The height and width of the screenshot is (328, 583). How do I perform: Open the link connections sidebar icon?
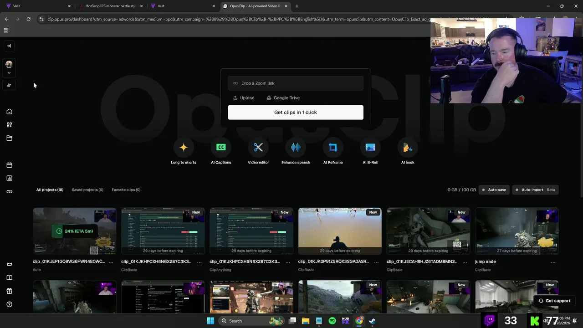(9, 191)
